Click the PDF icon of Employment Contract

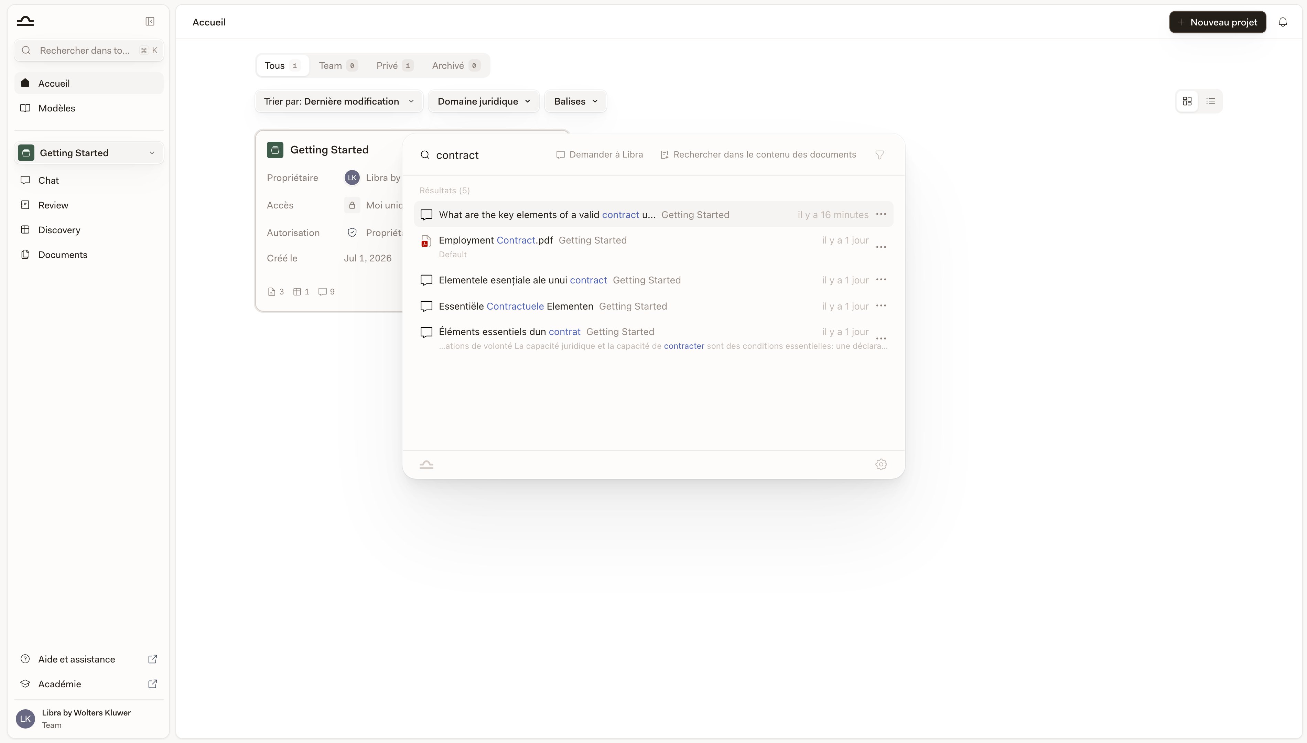click(426, 241)
